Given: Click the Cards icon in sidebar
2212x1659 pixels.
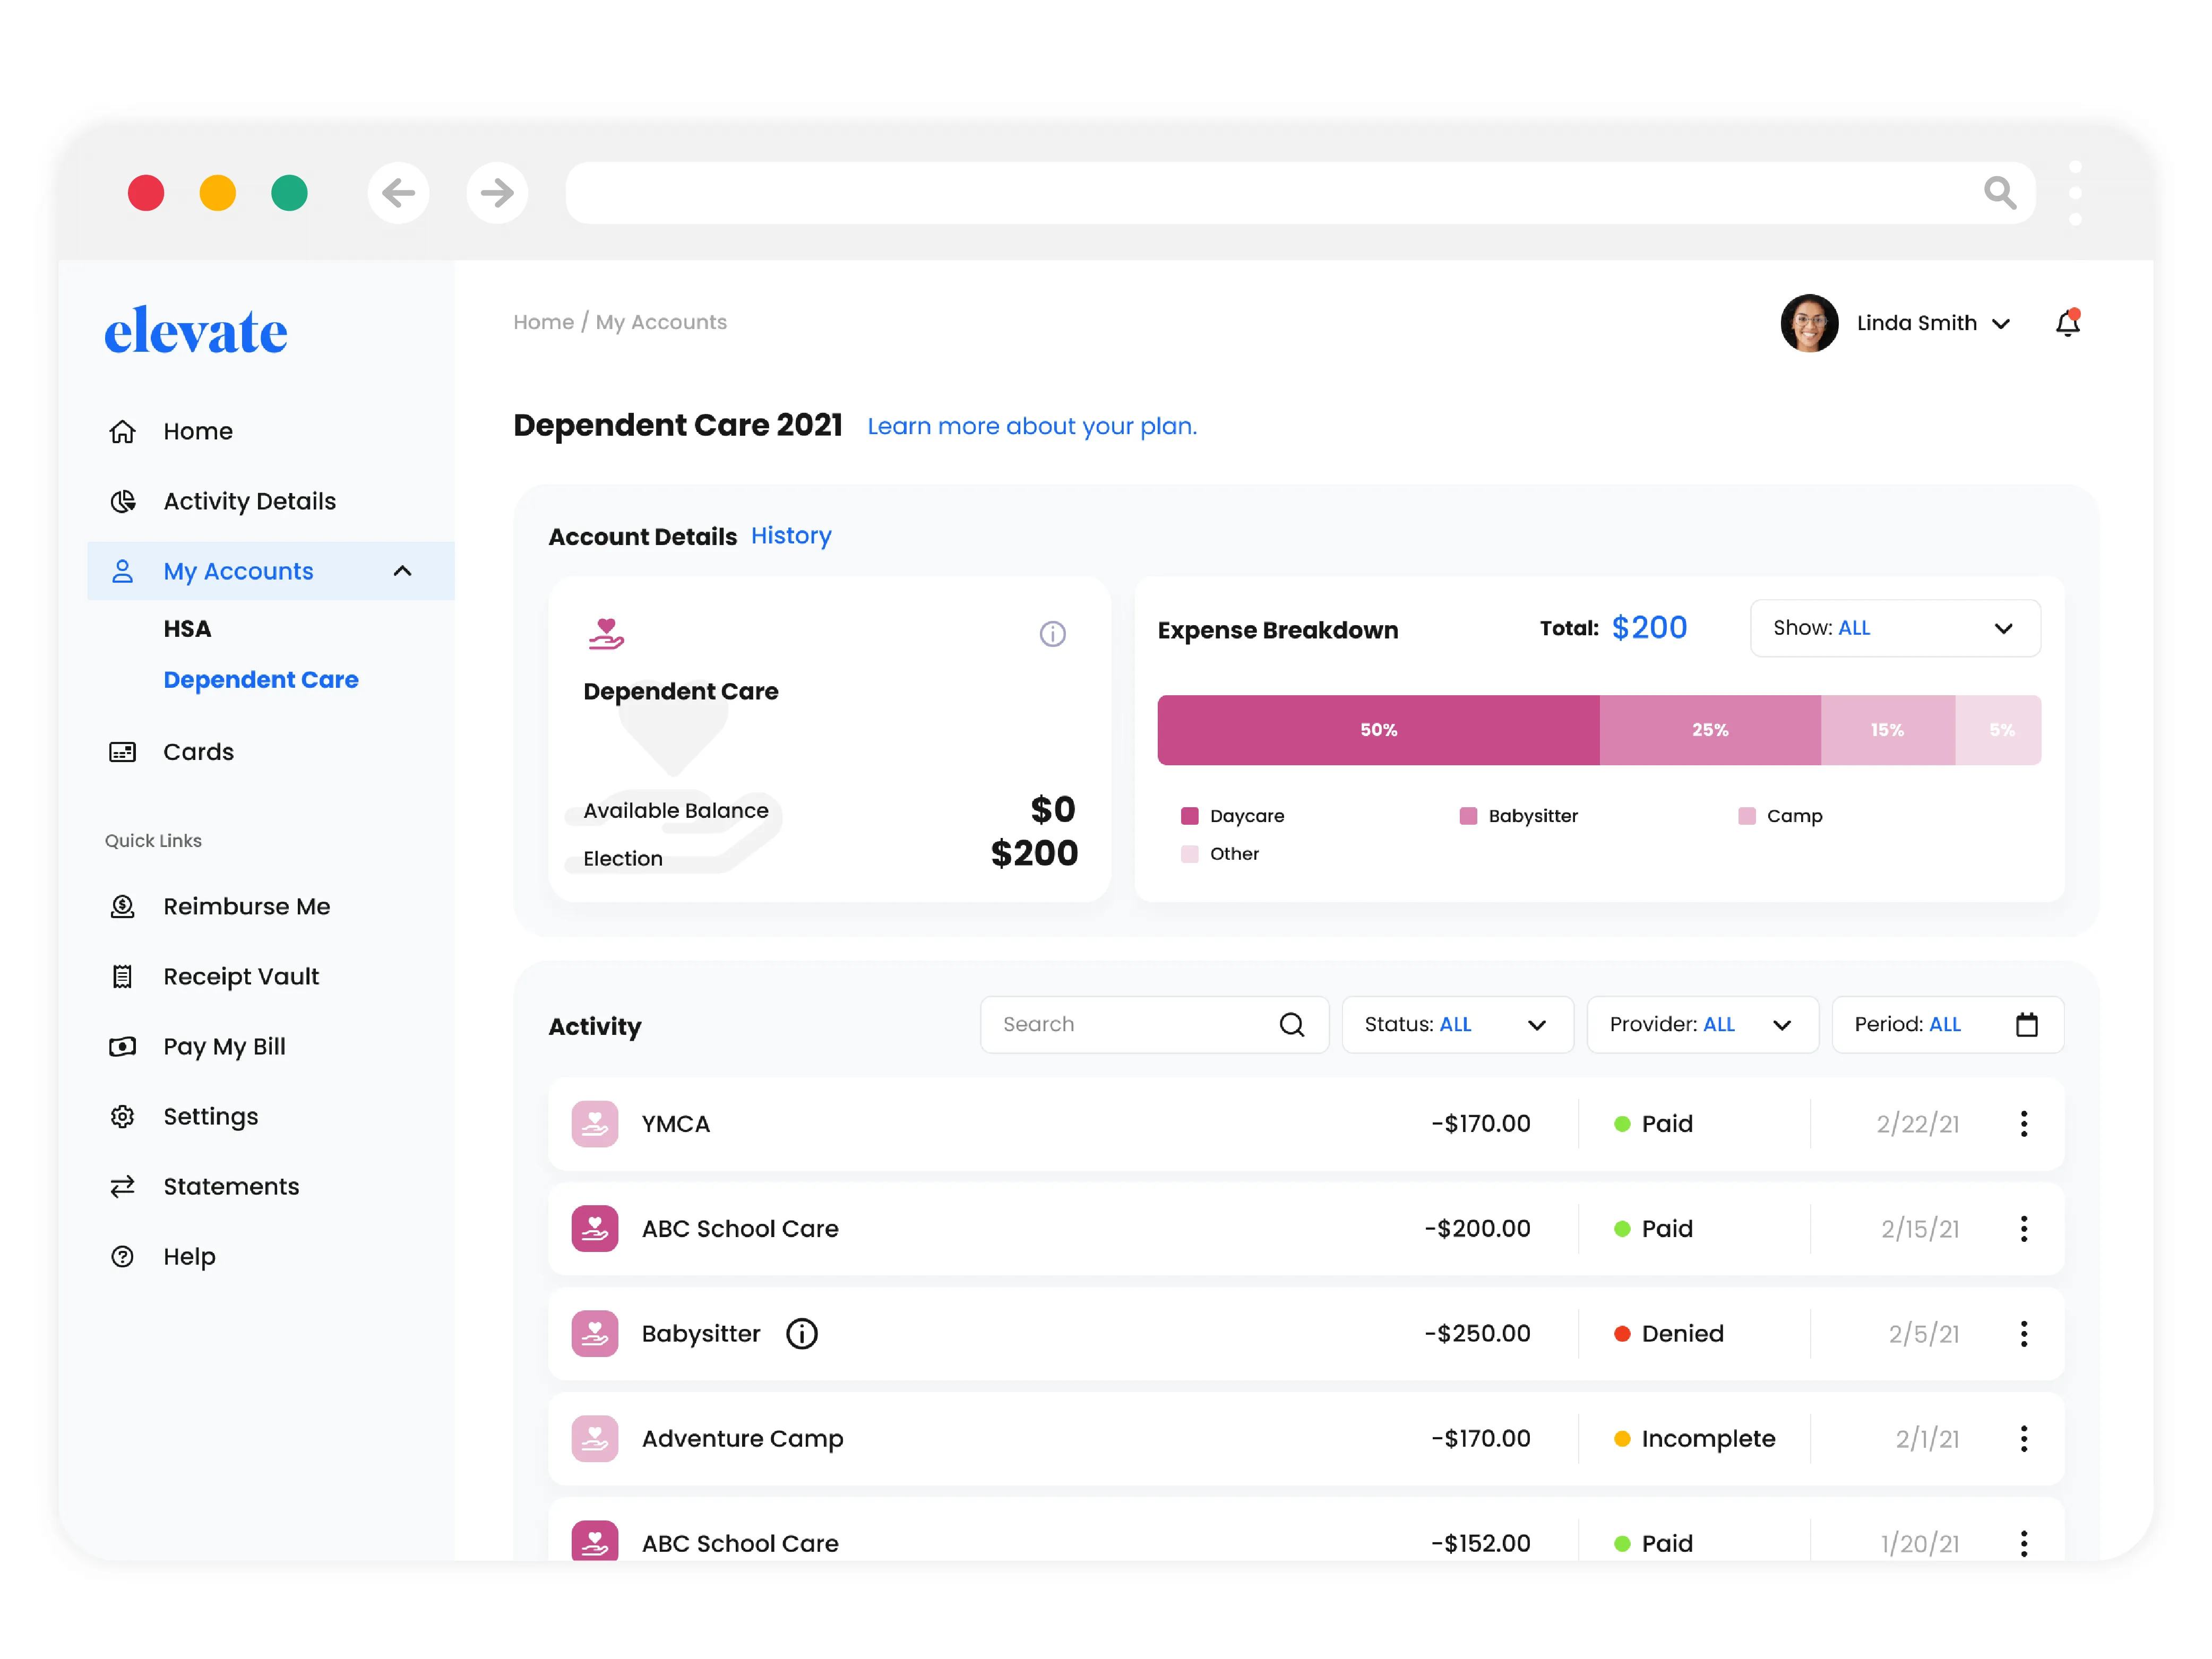Looking at the screenshot, I should (x=122, y=752).
